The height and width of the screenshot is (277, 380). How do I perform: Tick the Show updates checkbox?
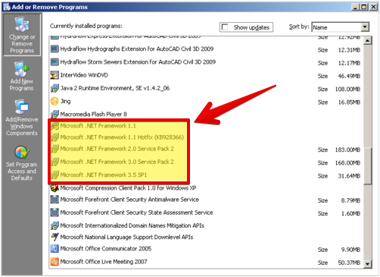tap(225, 27)
